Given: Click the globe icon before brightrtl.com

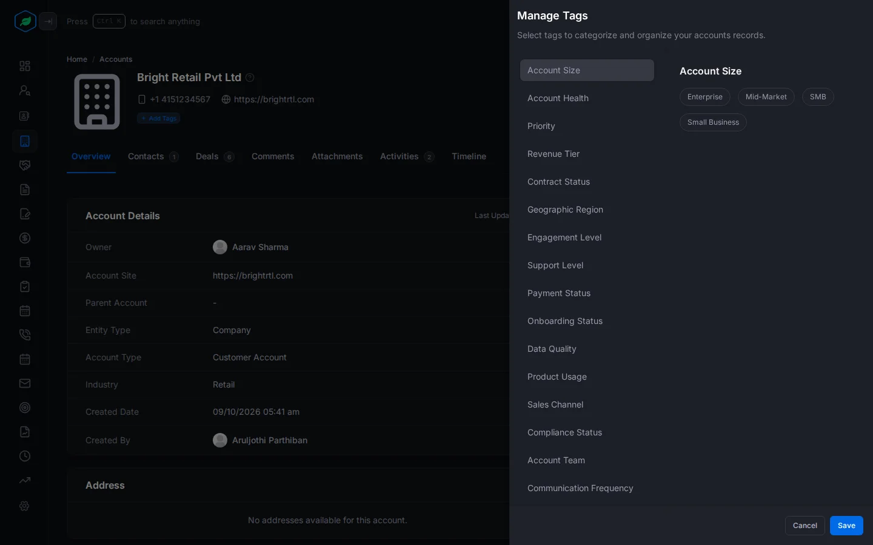Looking at the screenshot, I should (226, 99).
